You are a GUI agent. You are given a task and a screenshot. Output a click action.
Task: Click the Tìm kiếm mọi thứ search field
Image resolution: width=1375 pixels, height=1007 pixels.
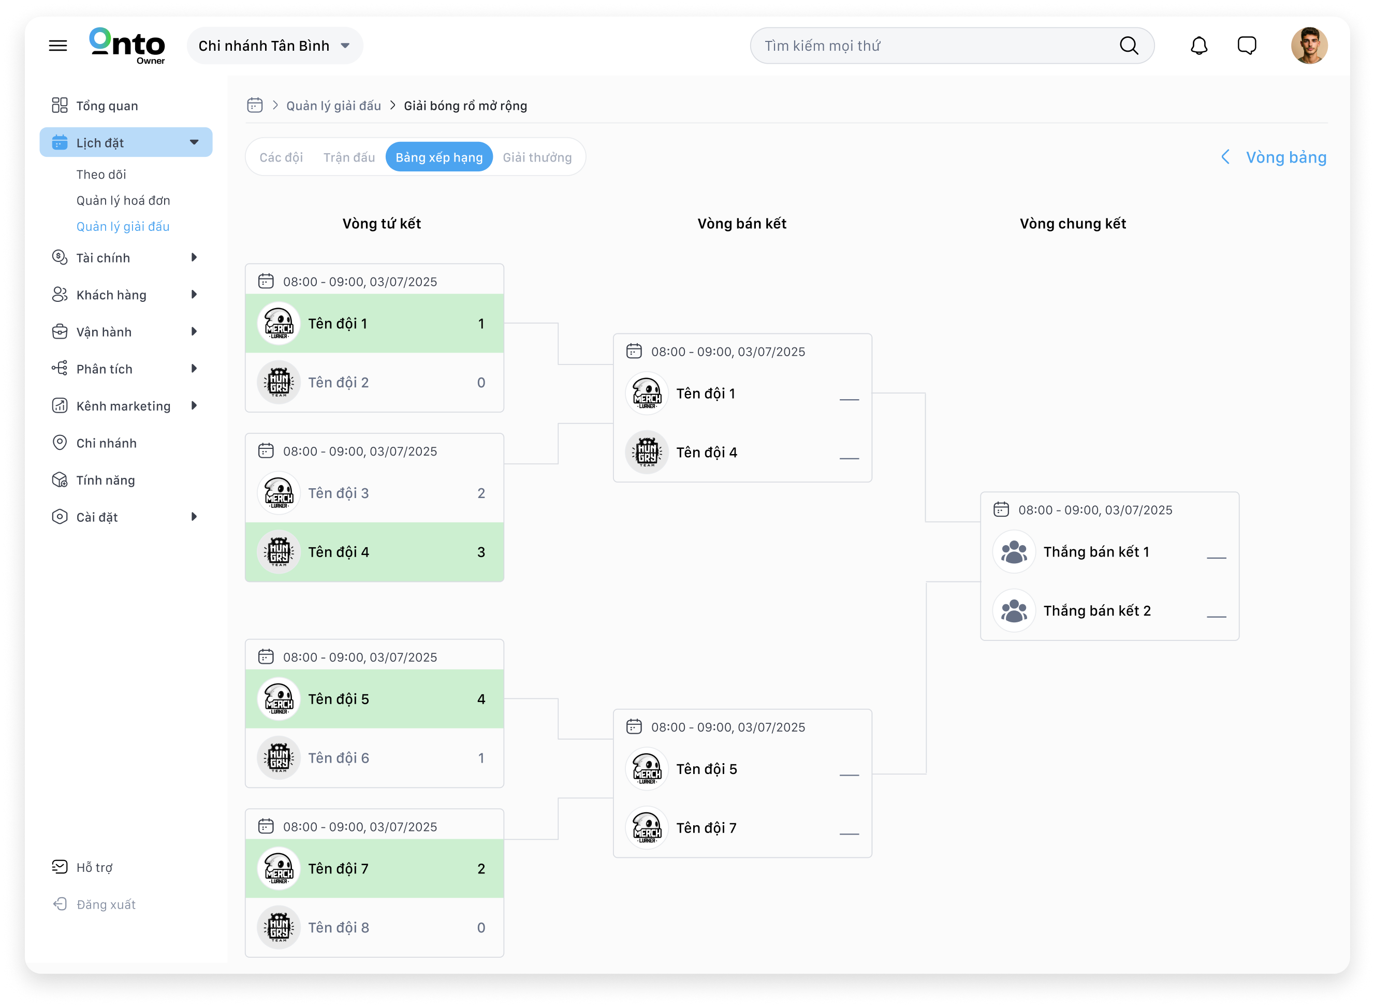(932, 46)
